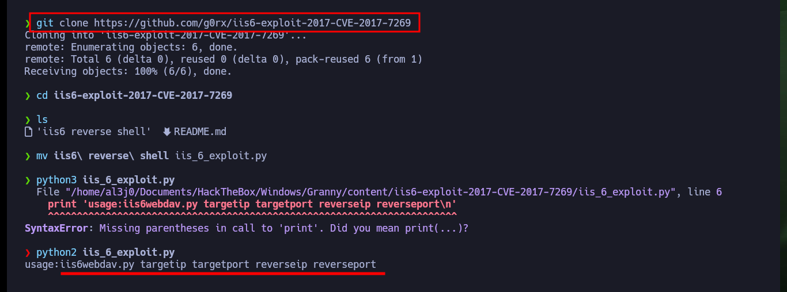
Task: Click the 'Receiving objects: 100%' output line
Action: 128,71
